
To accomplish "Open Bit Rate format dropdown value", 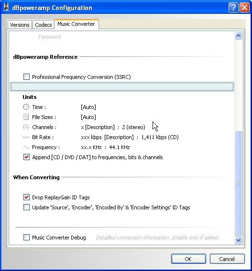I will (130, 137).
